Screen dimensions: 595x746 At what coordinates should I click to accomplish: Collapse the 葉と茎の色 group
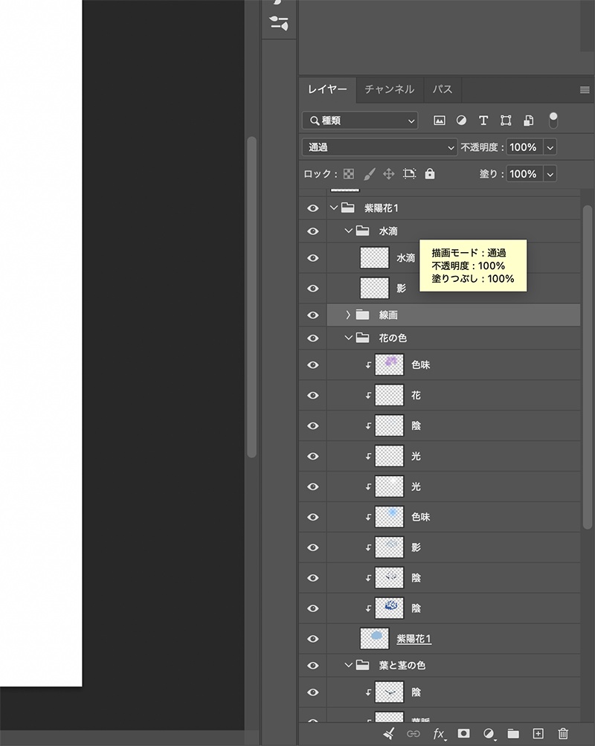coord(349,665)
